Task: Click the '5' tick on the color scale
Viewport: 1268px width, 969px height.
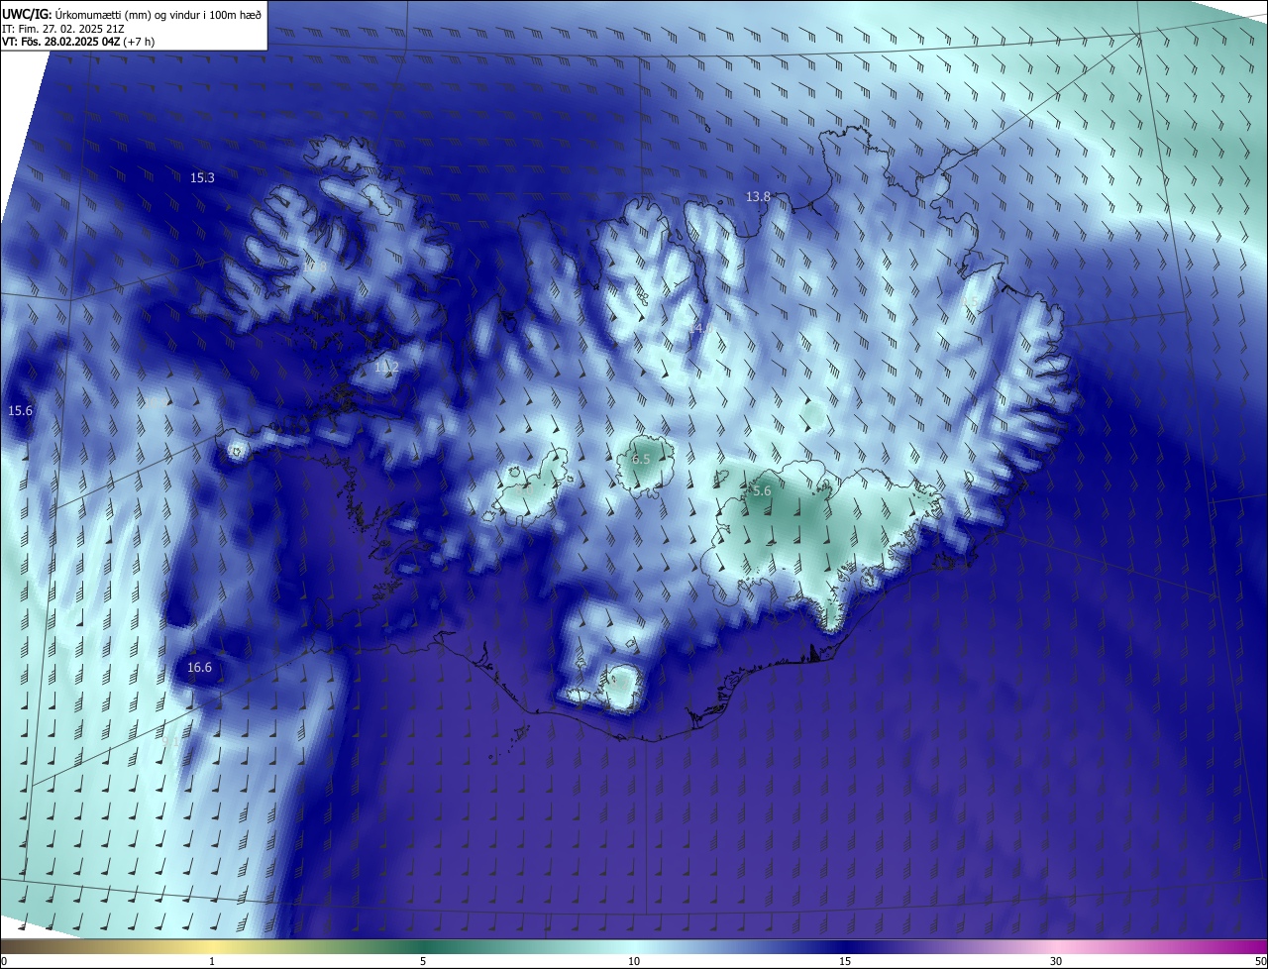Action: (x=423, y=961)
